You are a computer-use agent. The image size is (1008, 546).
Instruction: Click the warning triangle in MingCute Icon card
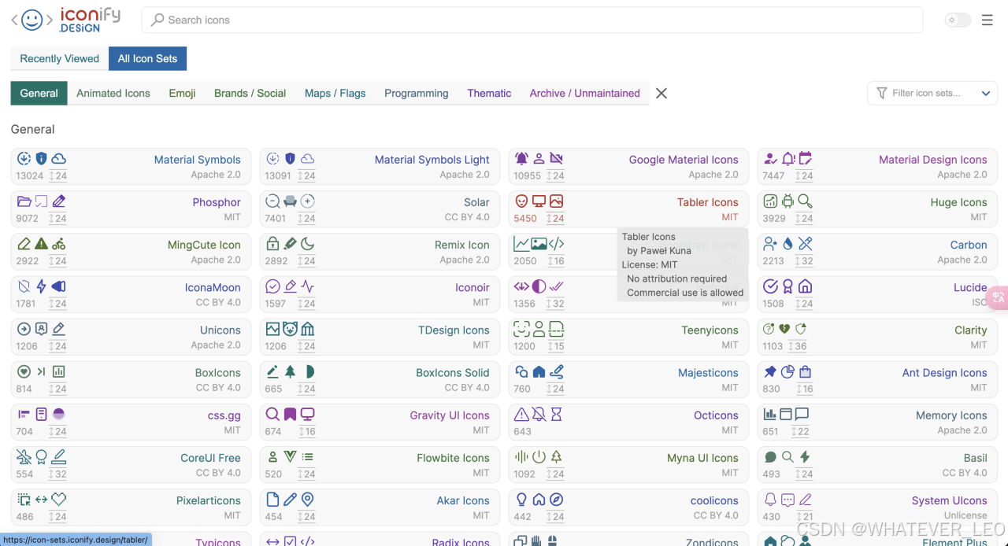pos(41,244)
